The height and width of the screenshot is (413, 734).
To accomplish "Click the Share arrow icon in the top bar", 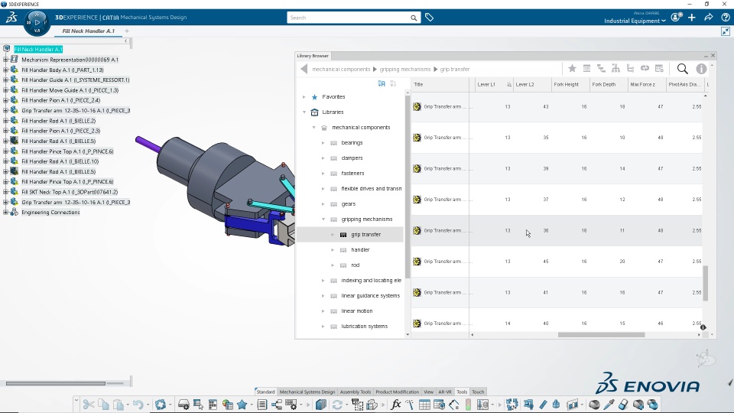I will pos(709,18).
